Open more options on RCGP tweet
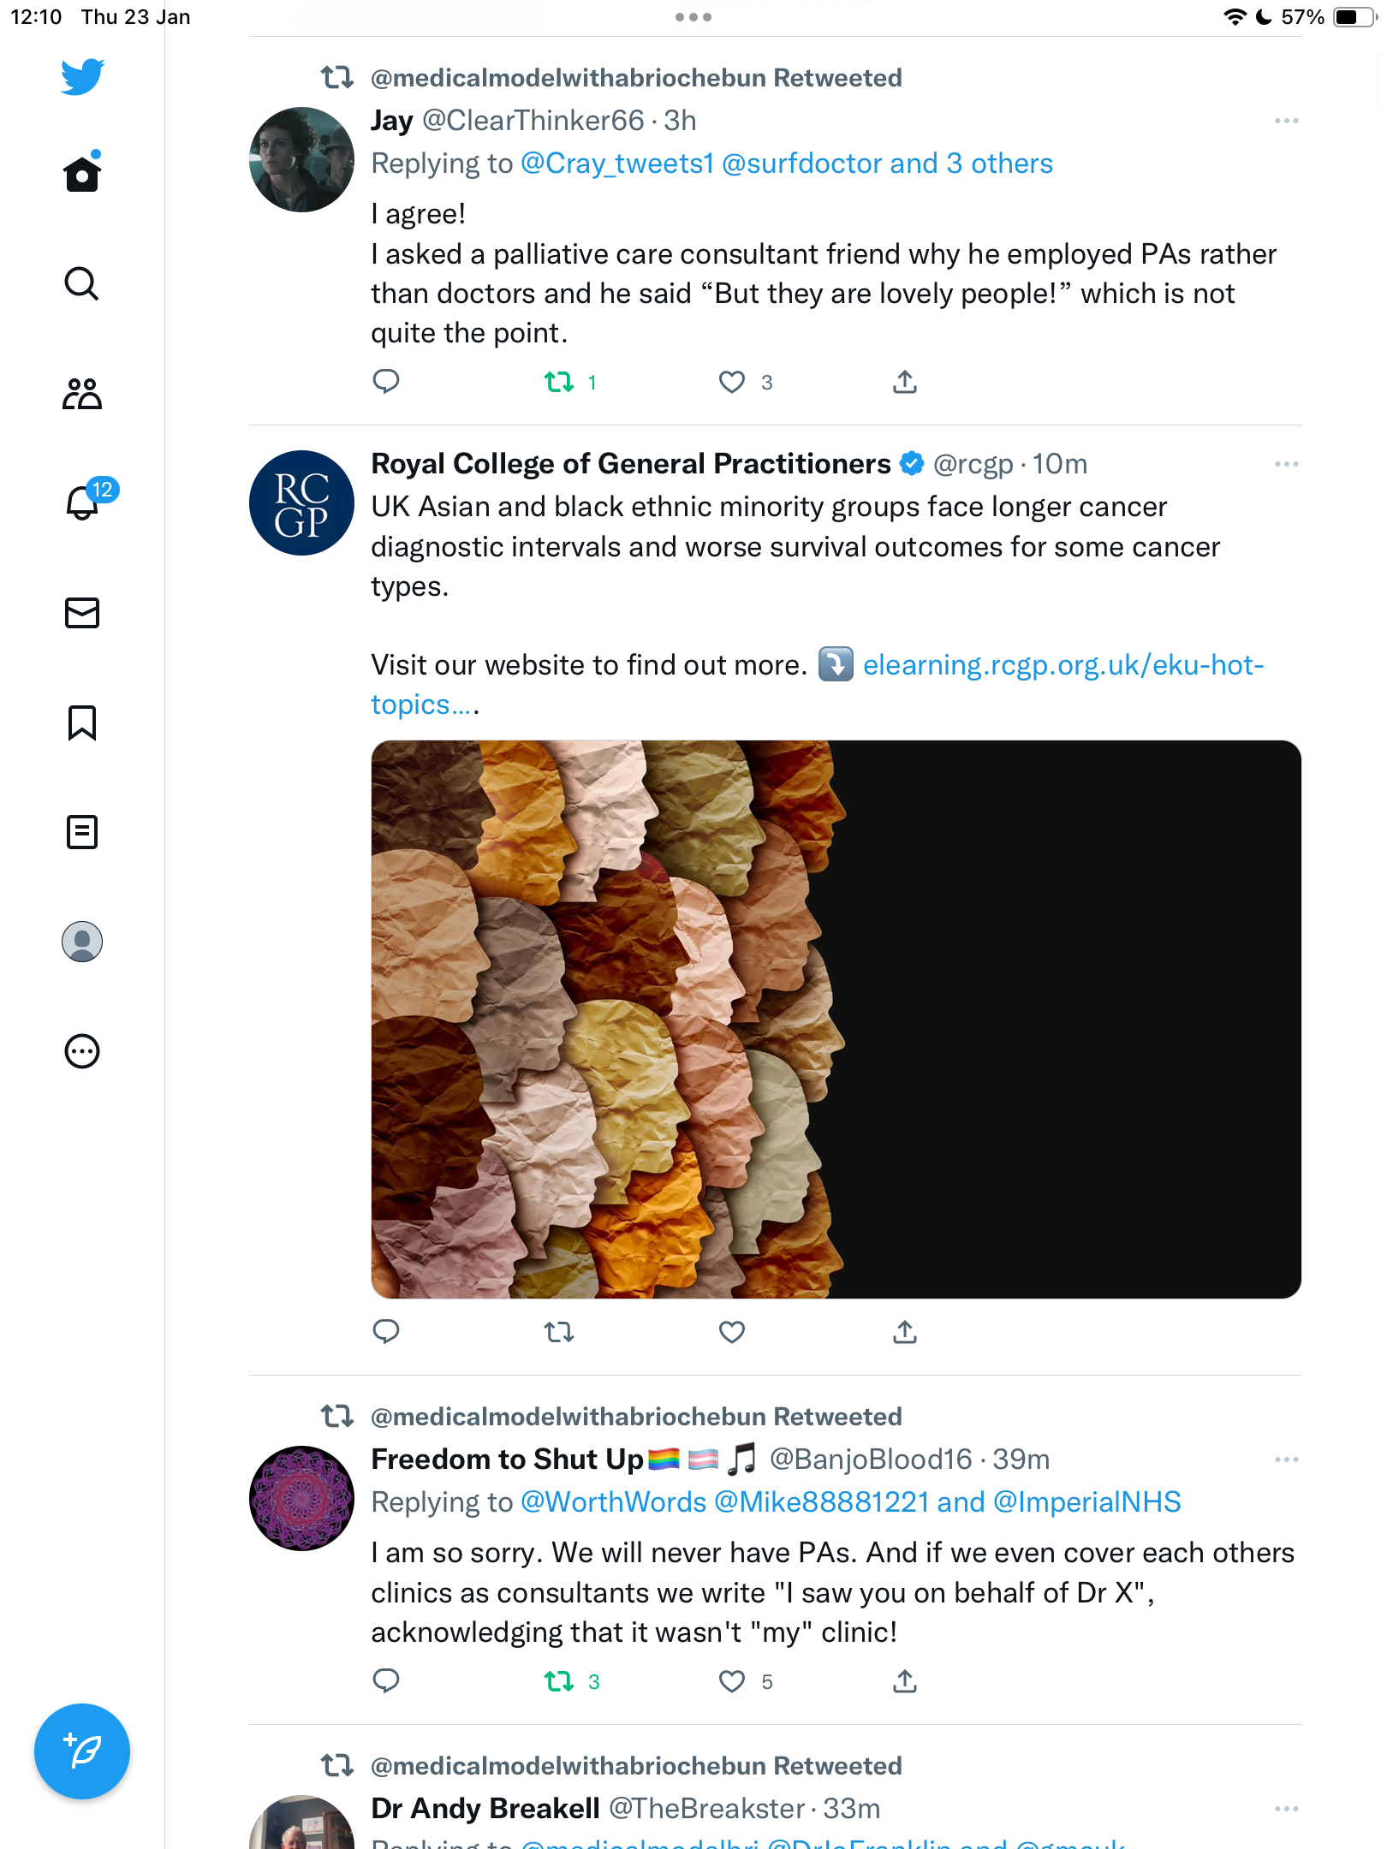 [x=1286, y=464]
